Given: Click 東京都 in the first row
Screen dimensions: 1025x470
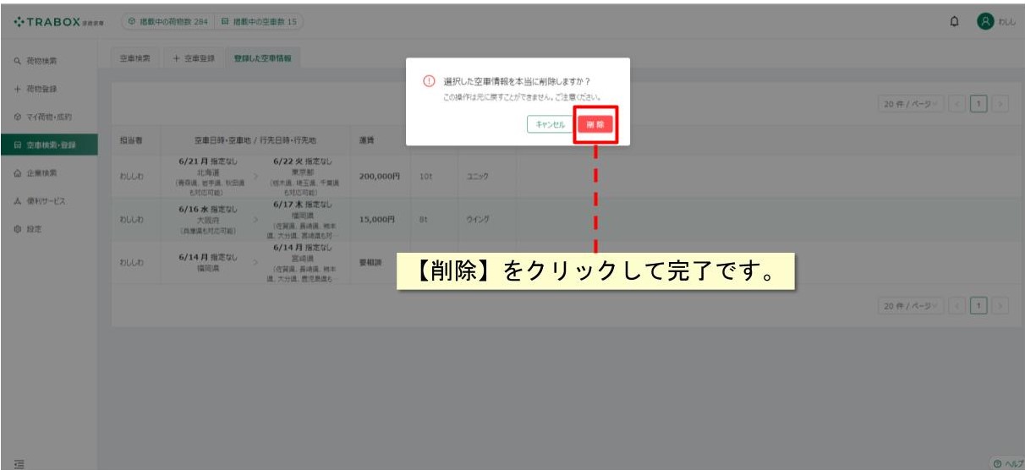Looking at the screenshot, I should 304,172.
